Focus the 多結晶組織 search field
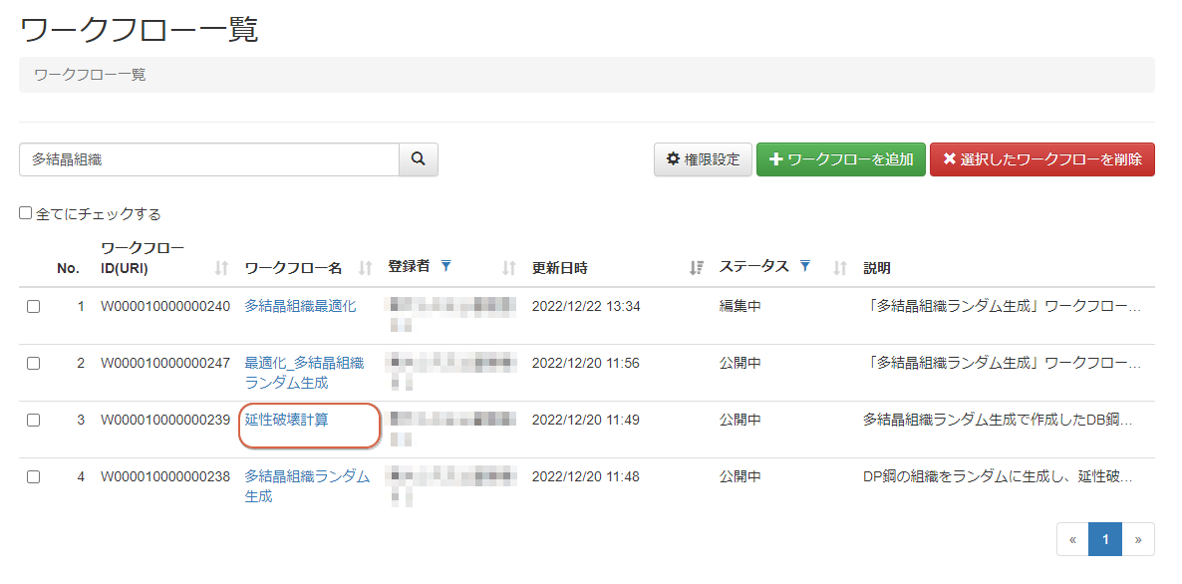This screenshot has height=584, width=1182. [x=209, y=159]
